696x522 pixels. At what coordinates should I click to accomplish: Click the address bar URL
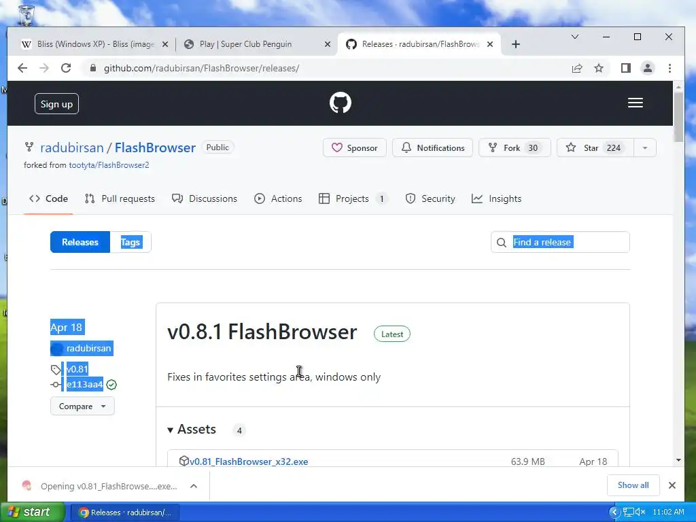201,68
